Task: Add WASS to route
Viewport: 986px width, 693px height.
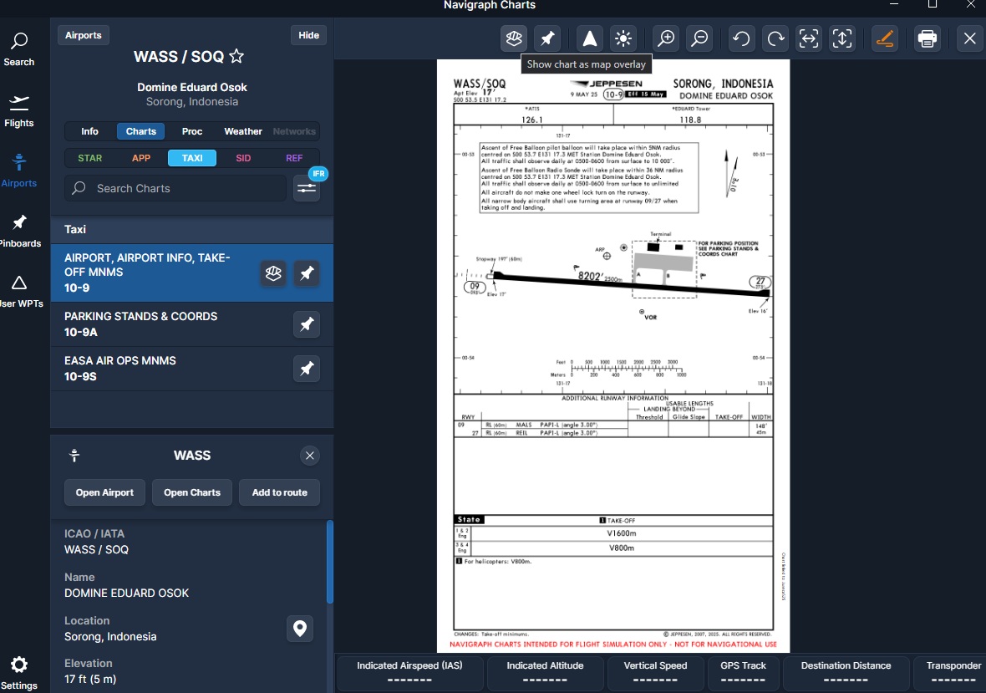Action: coord(279,492)
